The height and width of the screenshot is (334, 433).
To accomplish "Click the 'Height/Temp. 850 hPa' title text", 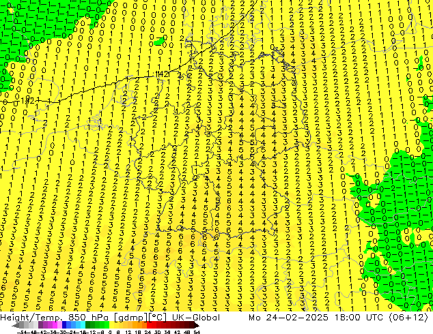I will pyautogui.click(x=55, y=318).
